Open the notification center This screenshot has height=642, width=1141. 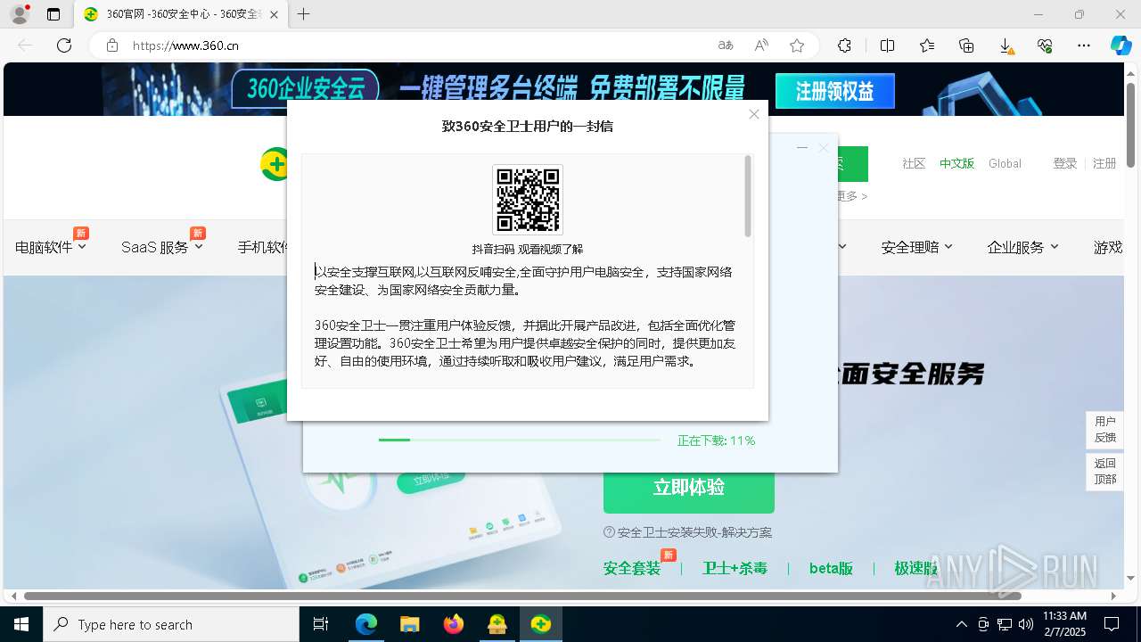(x=1112, y=624)
